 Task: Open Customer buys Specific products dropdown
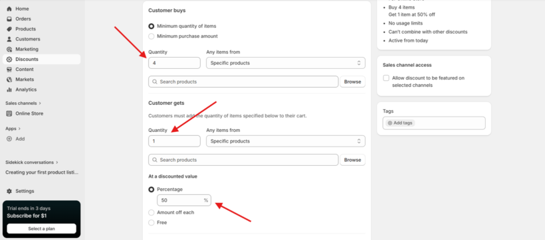(286, 63)
